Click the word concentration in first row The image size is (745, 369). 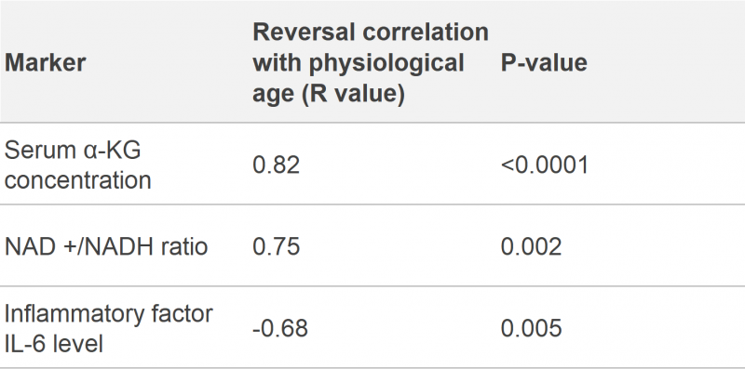click(78, 179)
